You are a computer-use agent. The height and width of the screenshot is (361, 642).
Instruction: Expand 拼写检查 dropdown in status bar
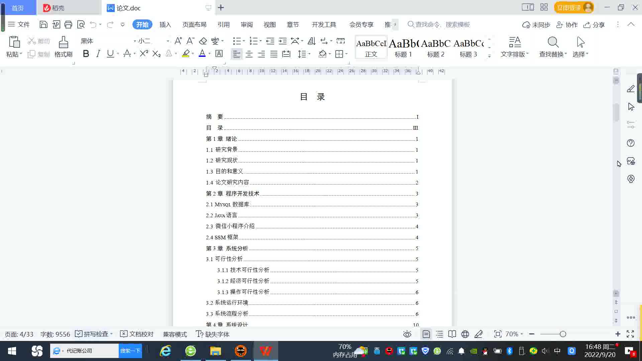(111, 334)
